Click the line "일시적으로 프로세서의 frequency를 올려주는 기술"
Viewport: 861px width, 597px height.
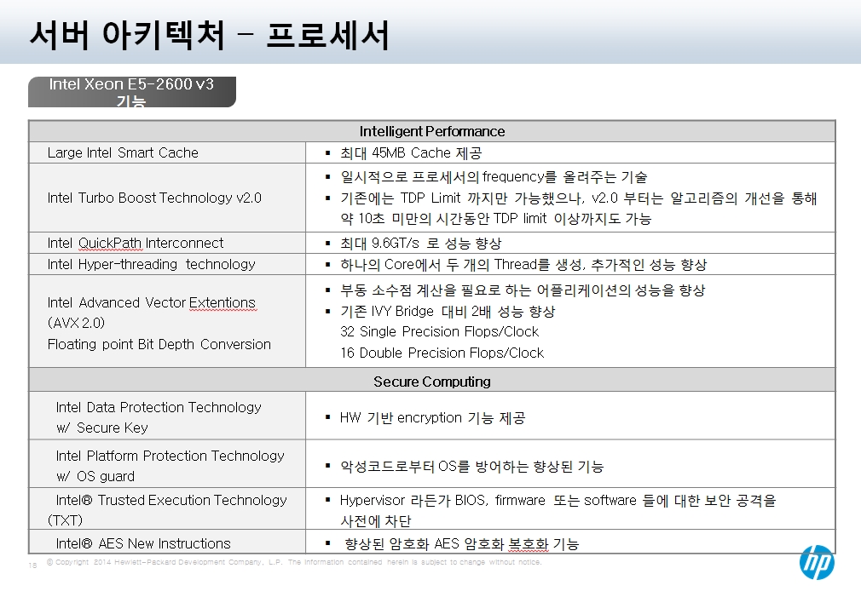494,177
